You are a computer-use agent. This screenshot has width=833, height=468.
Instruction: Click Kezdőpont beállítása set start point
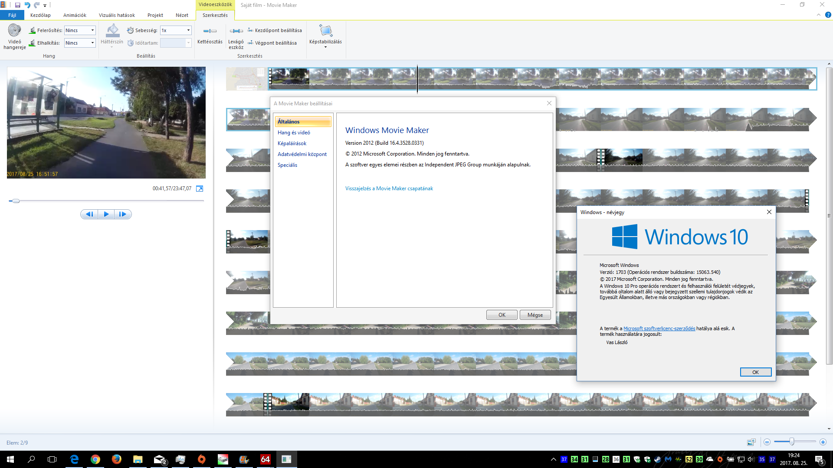(x=275, y=30)
